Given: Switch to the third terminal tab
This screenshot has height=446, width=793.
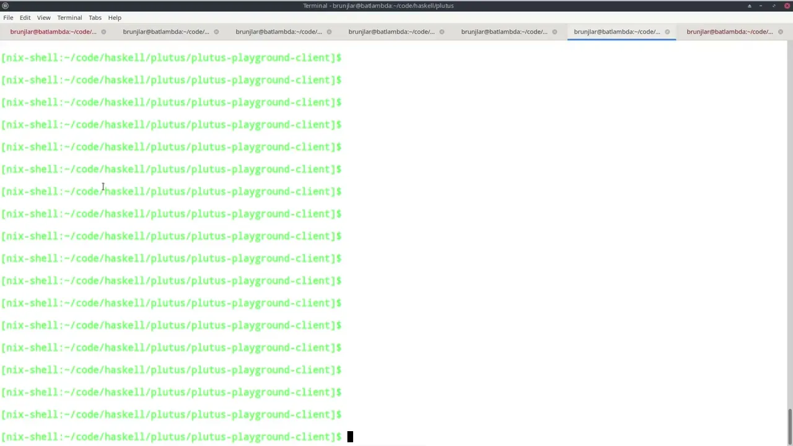Looking at the screenshot, I should (278, 32).
